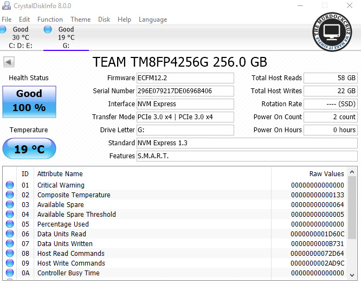Image resolution: width=361 pixels, height=284 pixels.
Task: Open the Disk menu
Action: (104, 20)
